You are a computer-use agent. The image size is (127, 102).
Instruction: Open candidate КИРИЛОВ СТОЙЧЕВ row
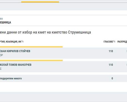pyautogui.click(x=63, y=53)
